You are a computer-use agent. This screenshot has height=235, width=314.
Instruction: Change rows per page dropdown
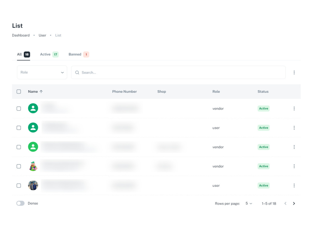coord(249,203)
